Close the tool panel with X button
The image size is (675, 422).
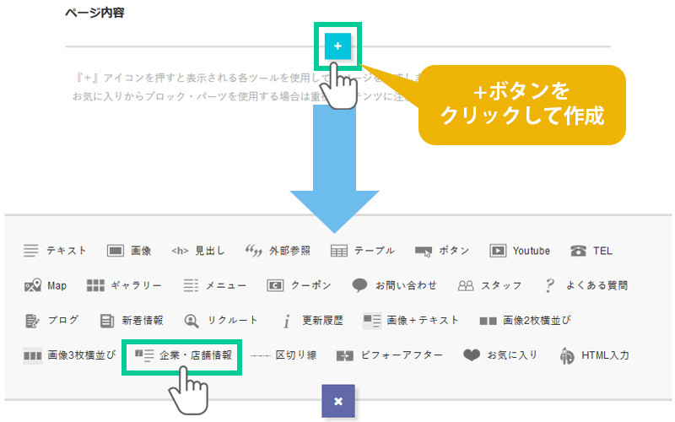(x=338, y=401)
